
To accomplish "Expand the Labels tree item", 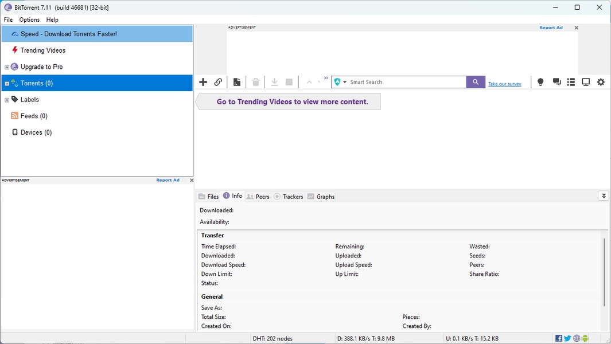I will (6, 99).
